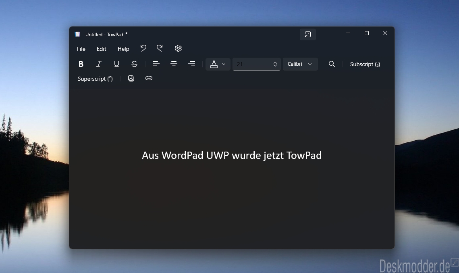
Task: Undo the last action
Action: point(143,48)
